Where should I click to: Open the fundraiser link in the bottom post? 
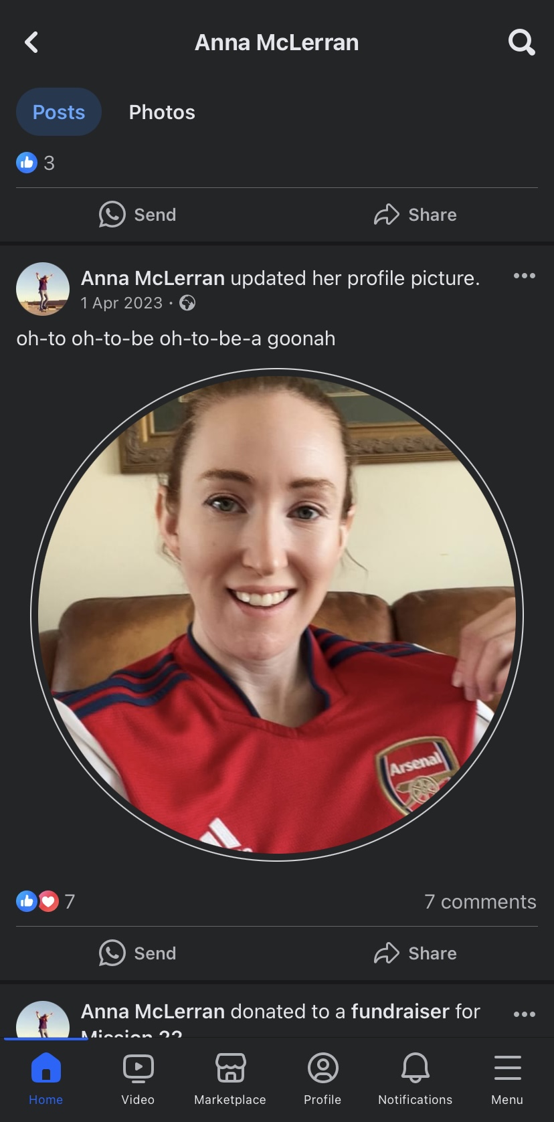tap(400, 1011)
